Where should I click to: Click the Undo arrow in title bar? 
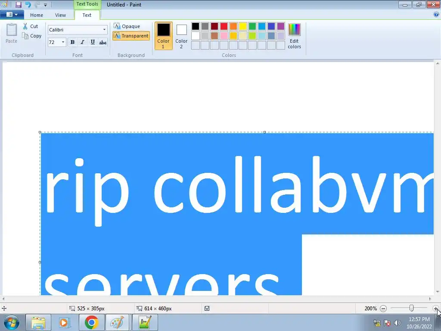tap(28, 4)
